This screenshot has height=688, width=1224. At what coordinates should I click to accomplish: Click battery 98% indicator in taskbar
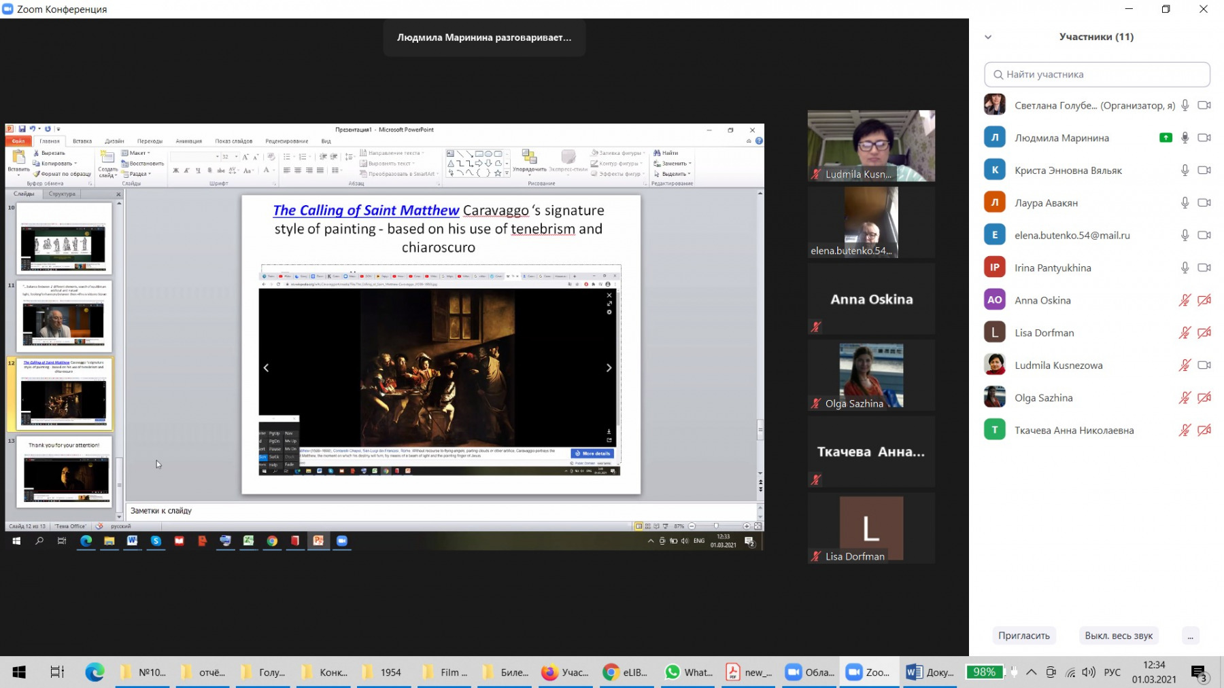984,672
